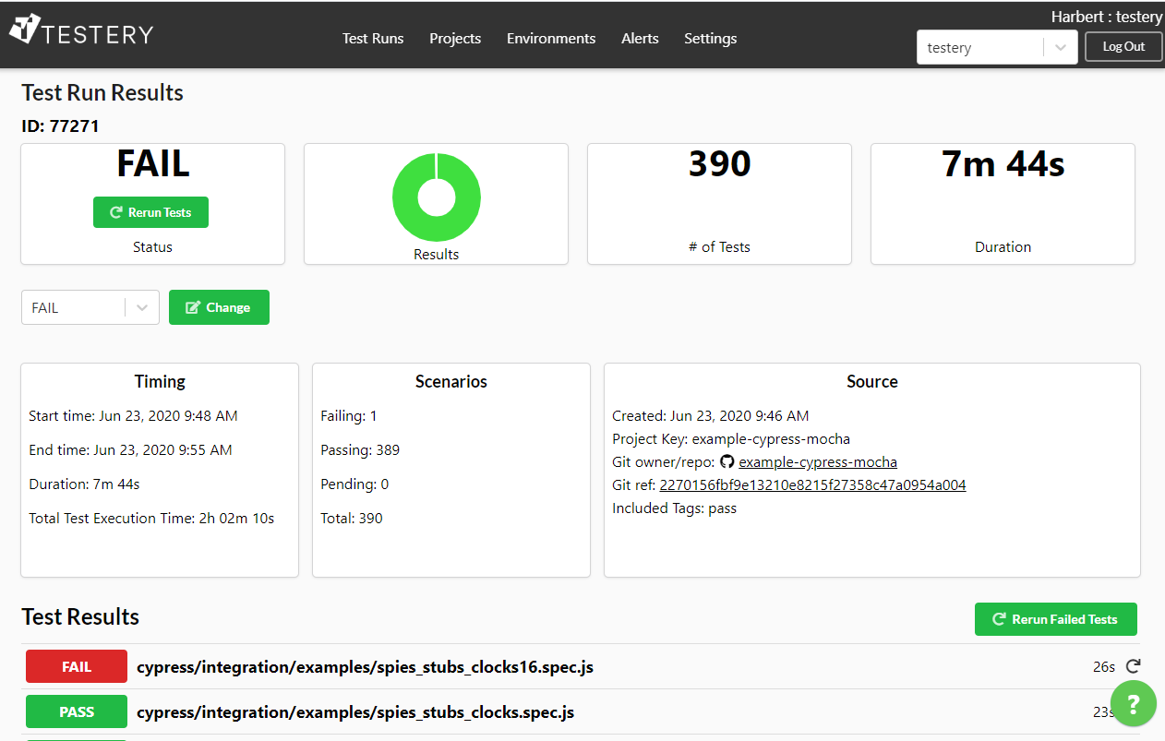Viewport: 1165px width, 741px height.
Task: Click the Testery logo
Action: tap(81, 30)
